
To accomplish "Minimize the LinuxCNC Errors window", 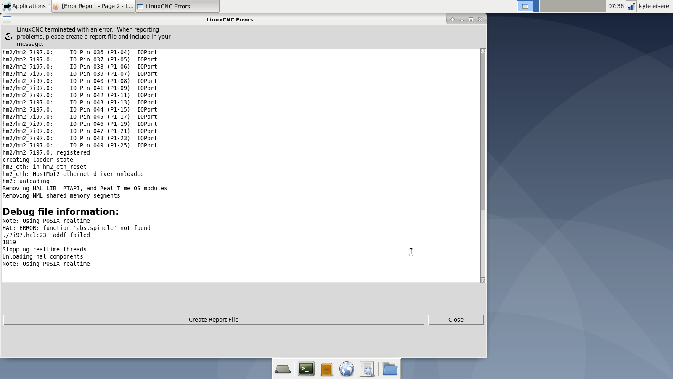I will pos(462,19).
